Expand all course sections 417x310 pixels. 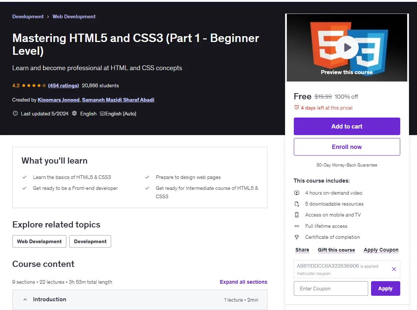[x=243, y=282]
